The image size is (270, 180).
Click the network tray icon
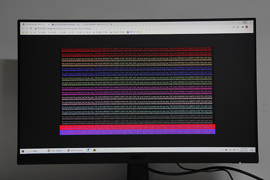(x=230, y=150)
